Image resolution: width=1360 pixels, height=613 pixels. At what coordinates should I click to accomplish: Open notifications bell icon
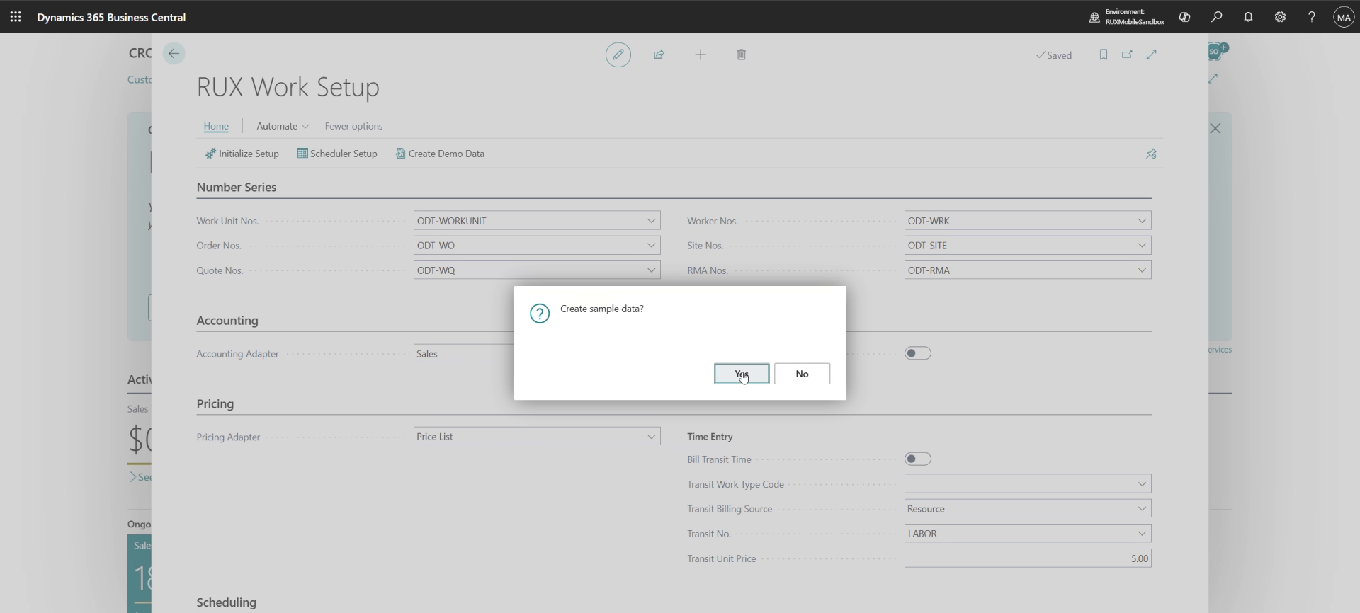[x=1248, y=17]
